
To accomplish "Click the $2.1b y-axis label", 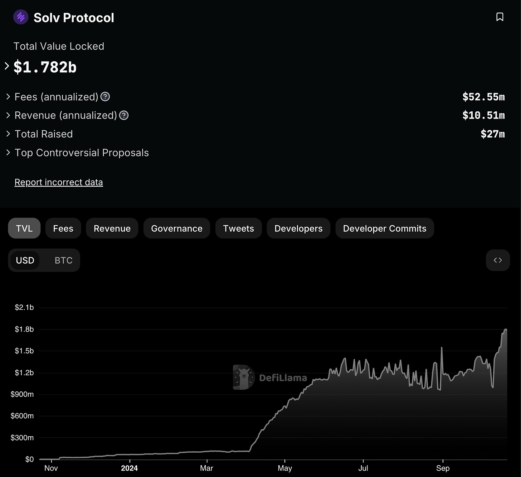I will pos(24,307).
